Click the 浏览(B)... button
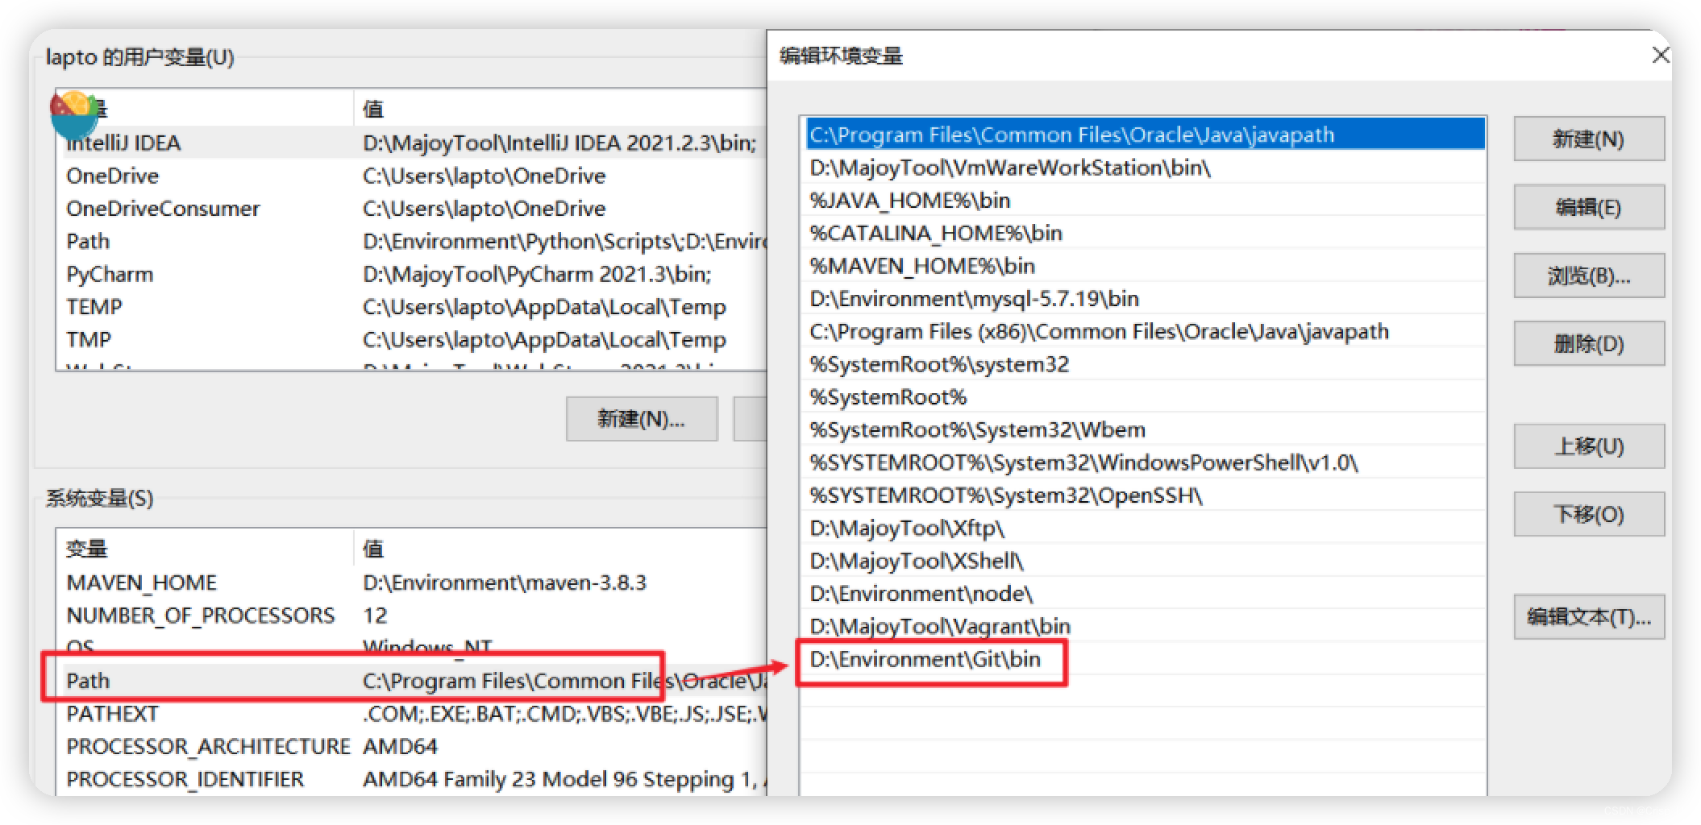Viewport: 1701px width, 825px height. coord(1588,276)
